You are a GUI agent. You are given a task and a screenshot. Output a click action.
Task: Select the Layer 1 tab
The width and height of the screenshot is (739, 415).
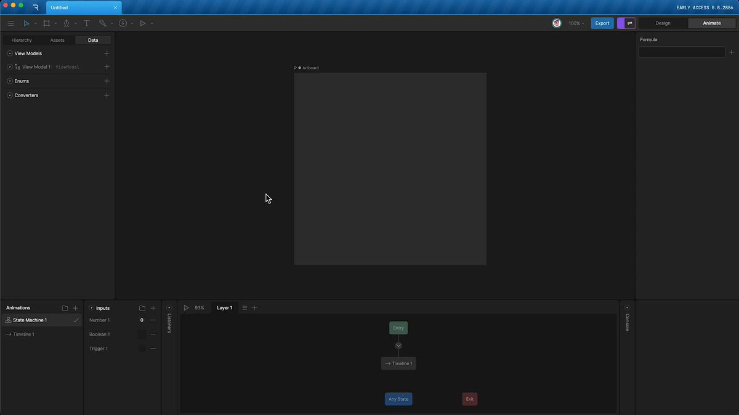[224, 307]
